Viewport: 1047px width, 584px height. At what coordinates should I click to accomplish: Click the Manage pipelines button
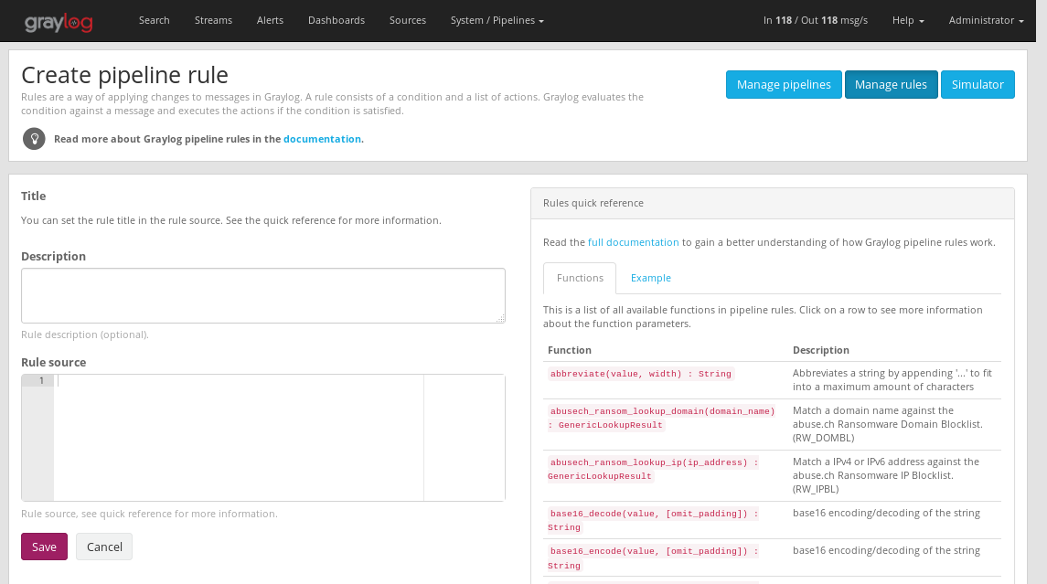(x=784, y=84)
